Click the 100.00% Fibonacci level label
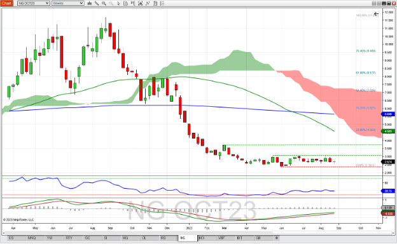 point(367,16)
